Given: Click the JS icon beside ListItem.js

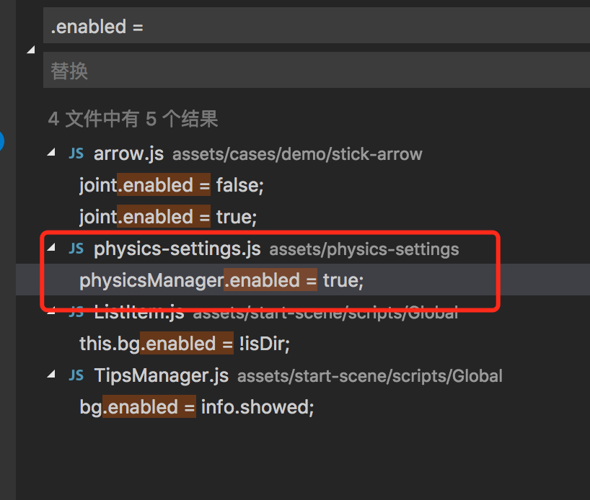Looking at the screenshot, I should tap(76, 313).
